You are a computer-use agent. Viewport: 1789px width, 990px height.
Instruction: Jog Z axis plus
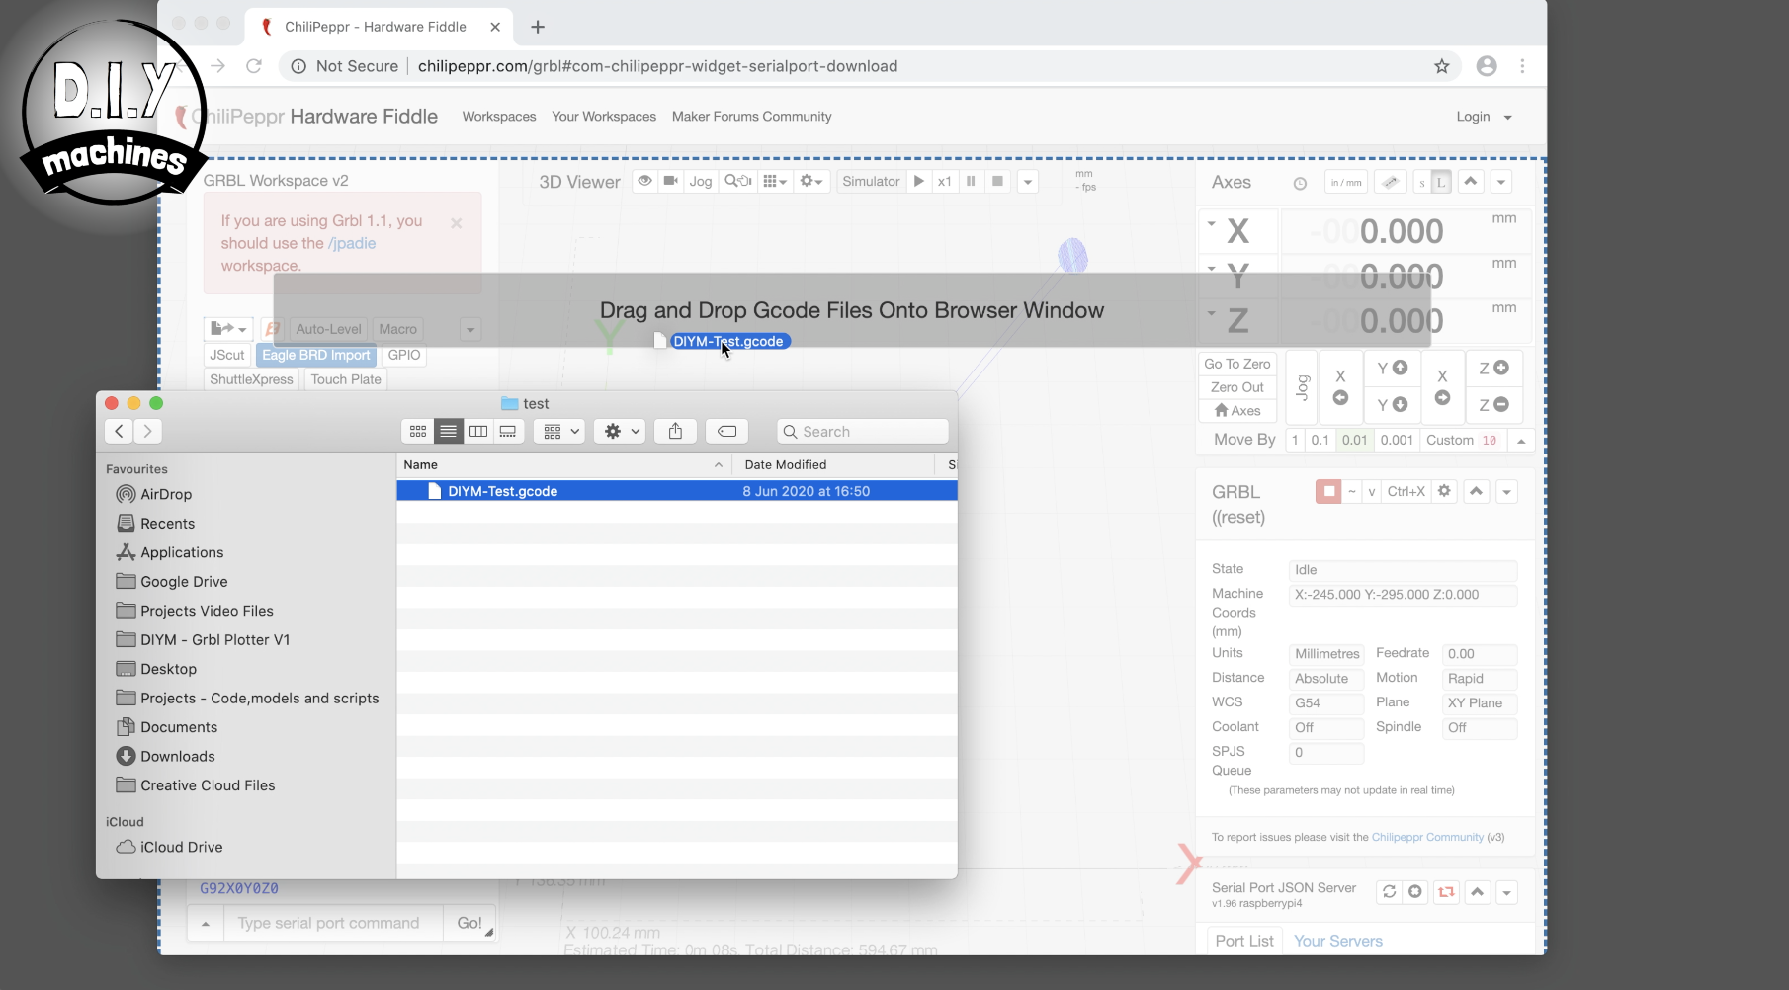click(x=1493, y=368)
